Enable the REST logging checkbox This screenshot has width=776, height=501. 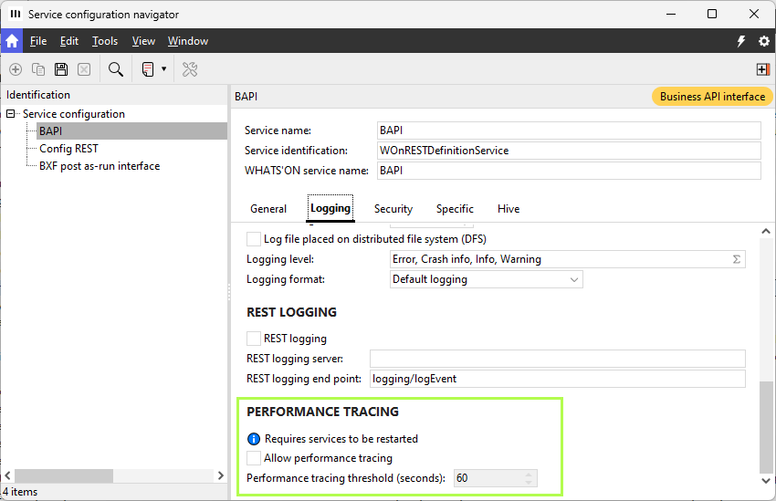[254, 339]
